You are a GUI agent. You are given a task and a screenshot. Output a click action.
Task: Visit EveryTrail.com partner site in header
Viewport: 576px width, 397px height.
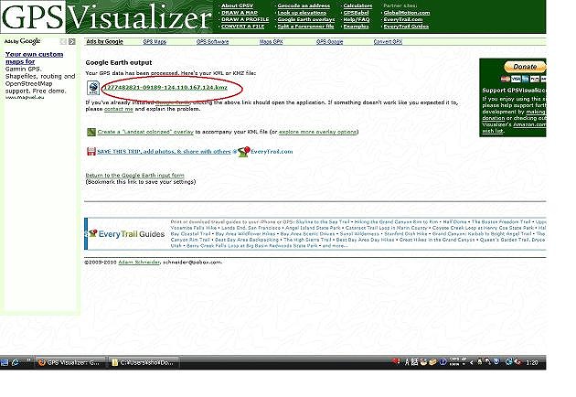coord(403,19)
